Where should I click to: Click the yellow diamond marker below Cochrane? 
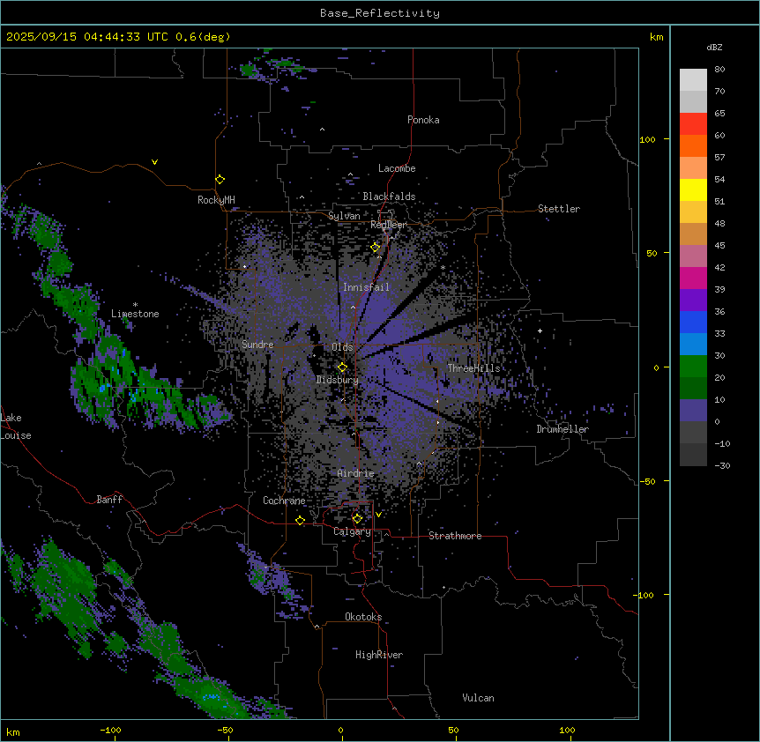point(300,520)
